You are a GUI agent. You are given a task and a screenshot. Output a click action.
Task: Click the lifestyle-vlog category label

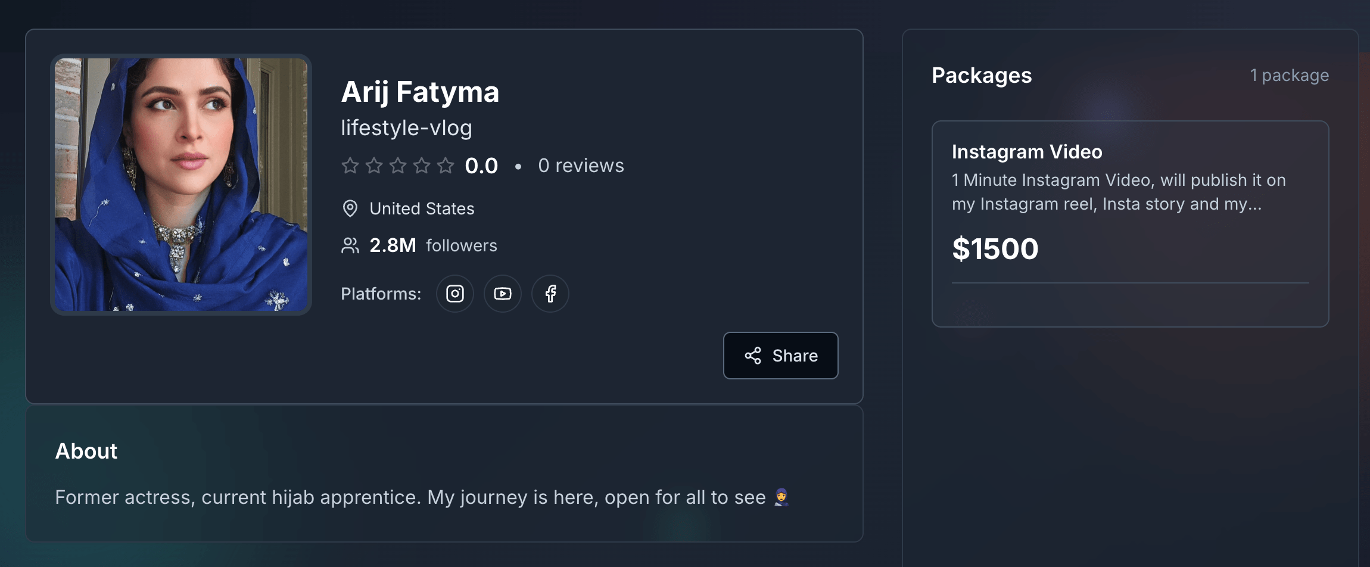point(406,128)
